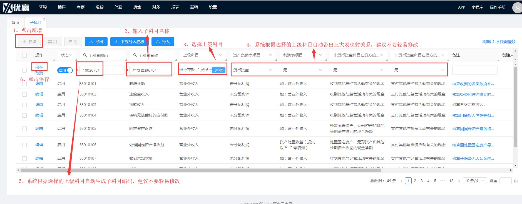522x204 pixels.
Task: Open the 操作手册 link
Action: coord(498,7)
